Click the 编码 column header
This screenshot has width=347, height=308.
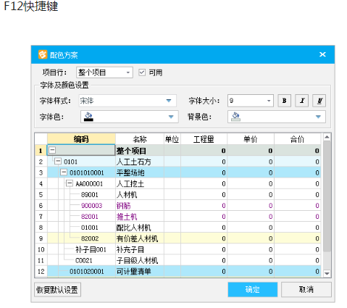click(81, 139)
